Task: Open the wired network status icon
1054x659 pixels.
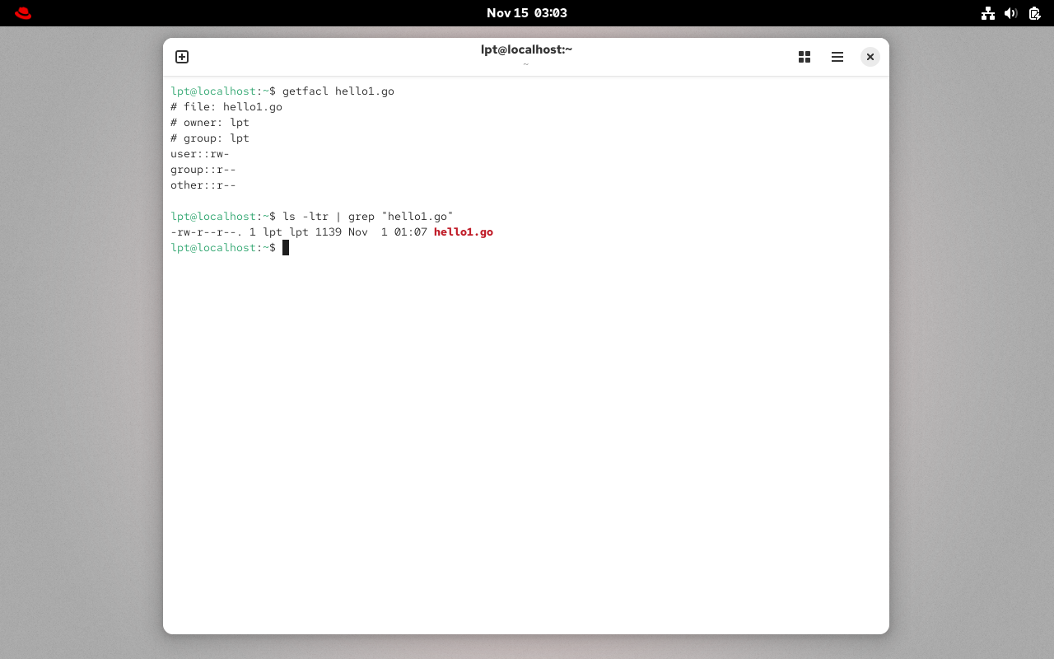Action: 988,13
